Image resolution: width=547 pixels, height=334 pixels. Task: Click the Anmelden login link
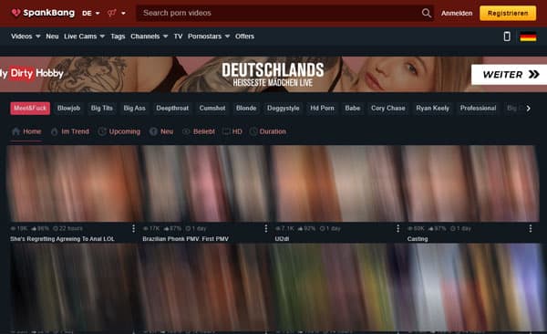pyautogui.click(x=457, y=14)
